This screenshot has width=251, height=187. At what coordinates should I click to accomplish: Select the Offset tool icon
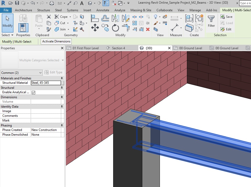point(105,18)
